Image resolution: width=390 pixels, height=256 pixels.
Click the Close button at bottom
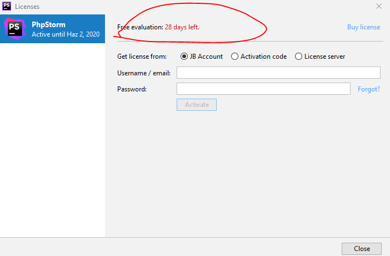coord(362,249)
